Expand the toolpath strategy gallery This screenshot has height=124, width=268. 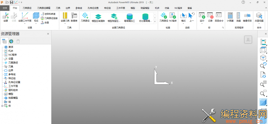tap(155, 22)
